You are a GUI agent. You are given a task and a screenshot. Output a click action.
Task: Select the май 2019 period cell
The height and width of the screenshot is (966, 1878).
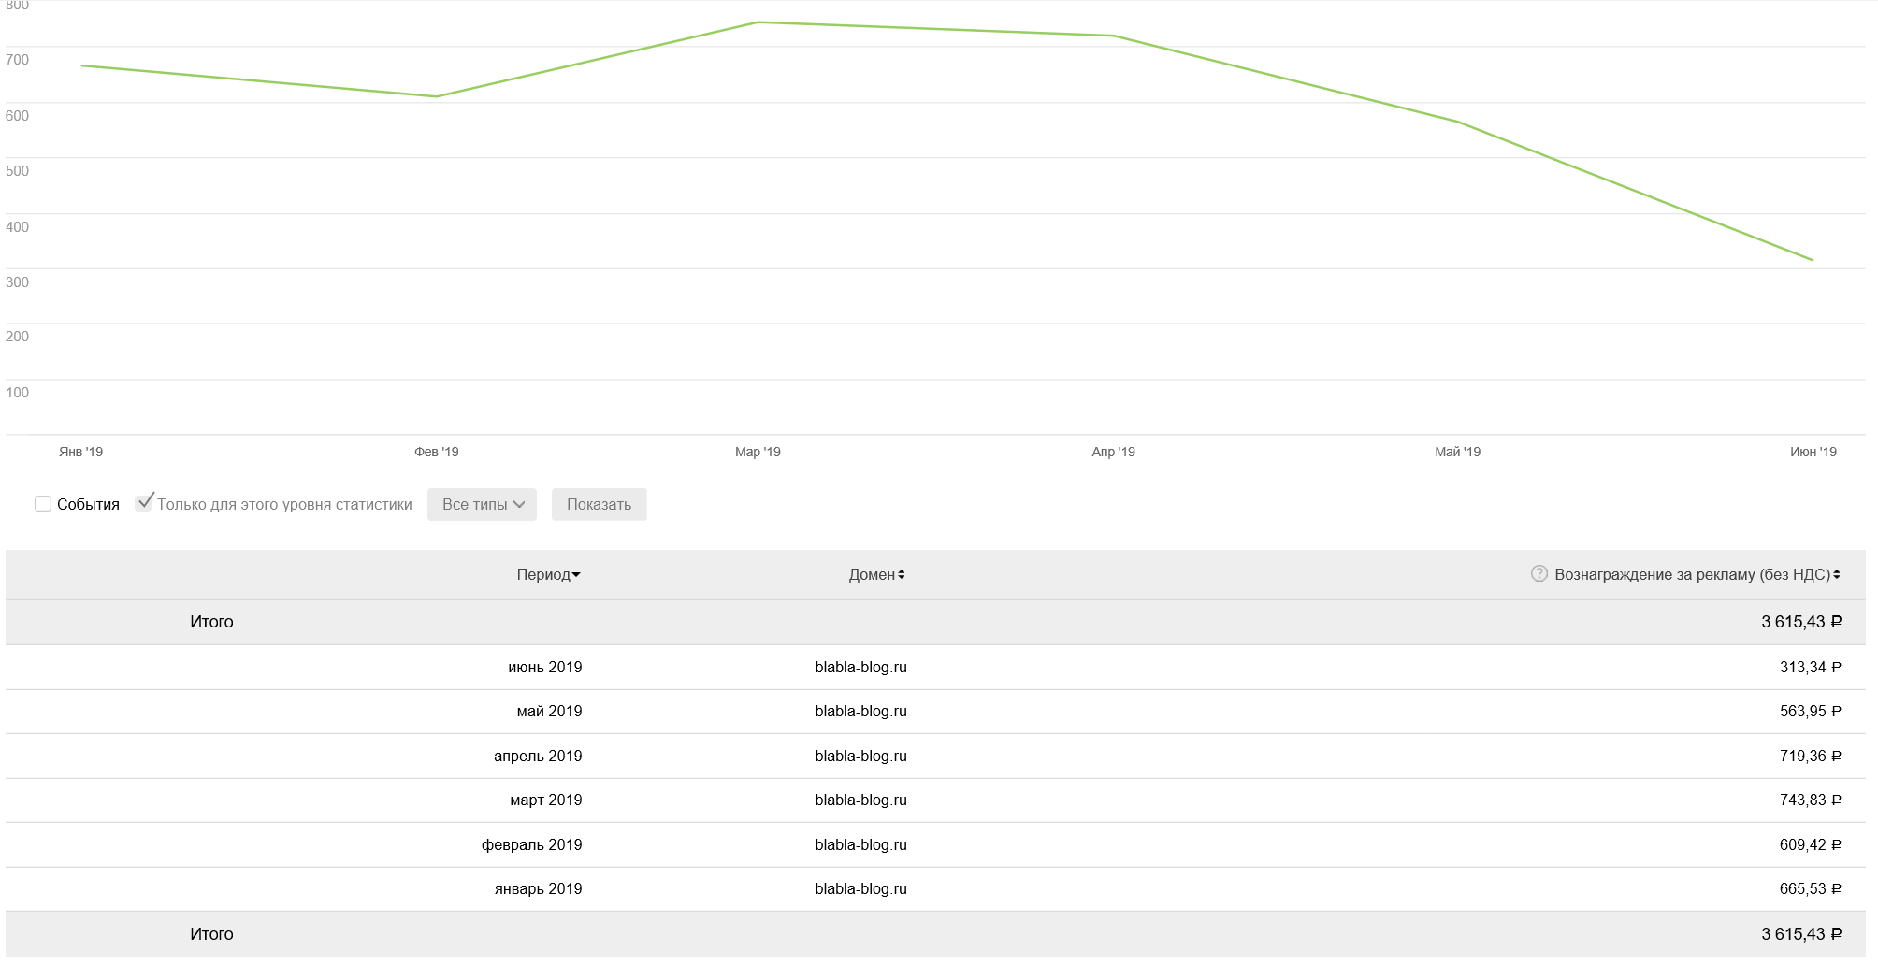549,712
